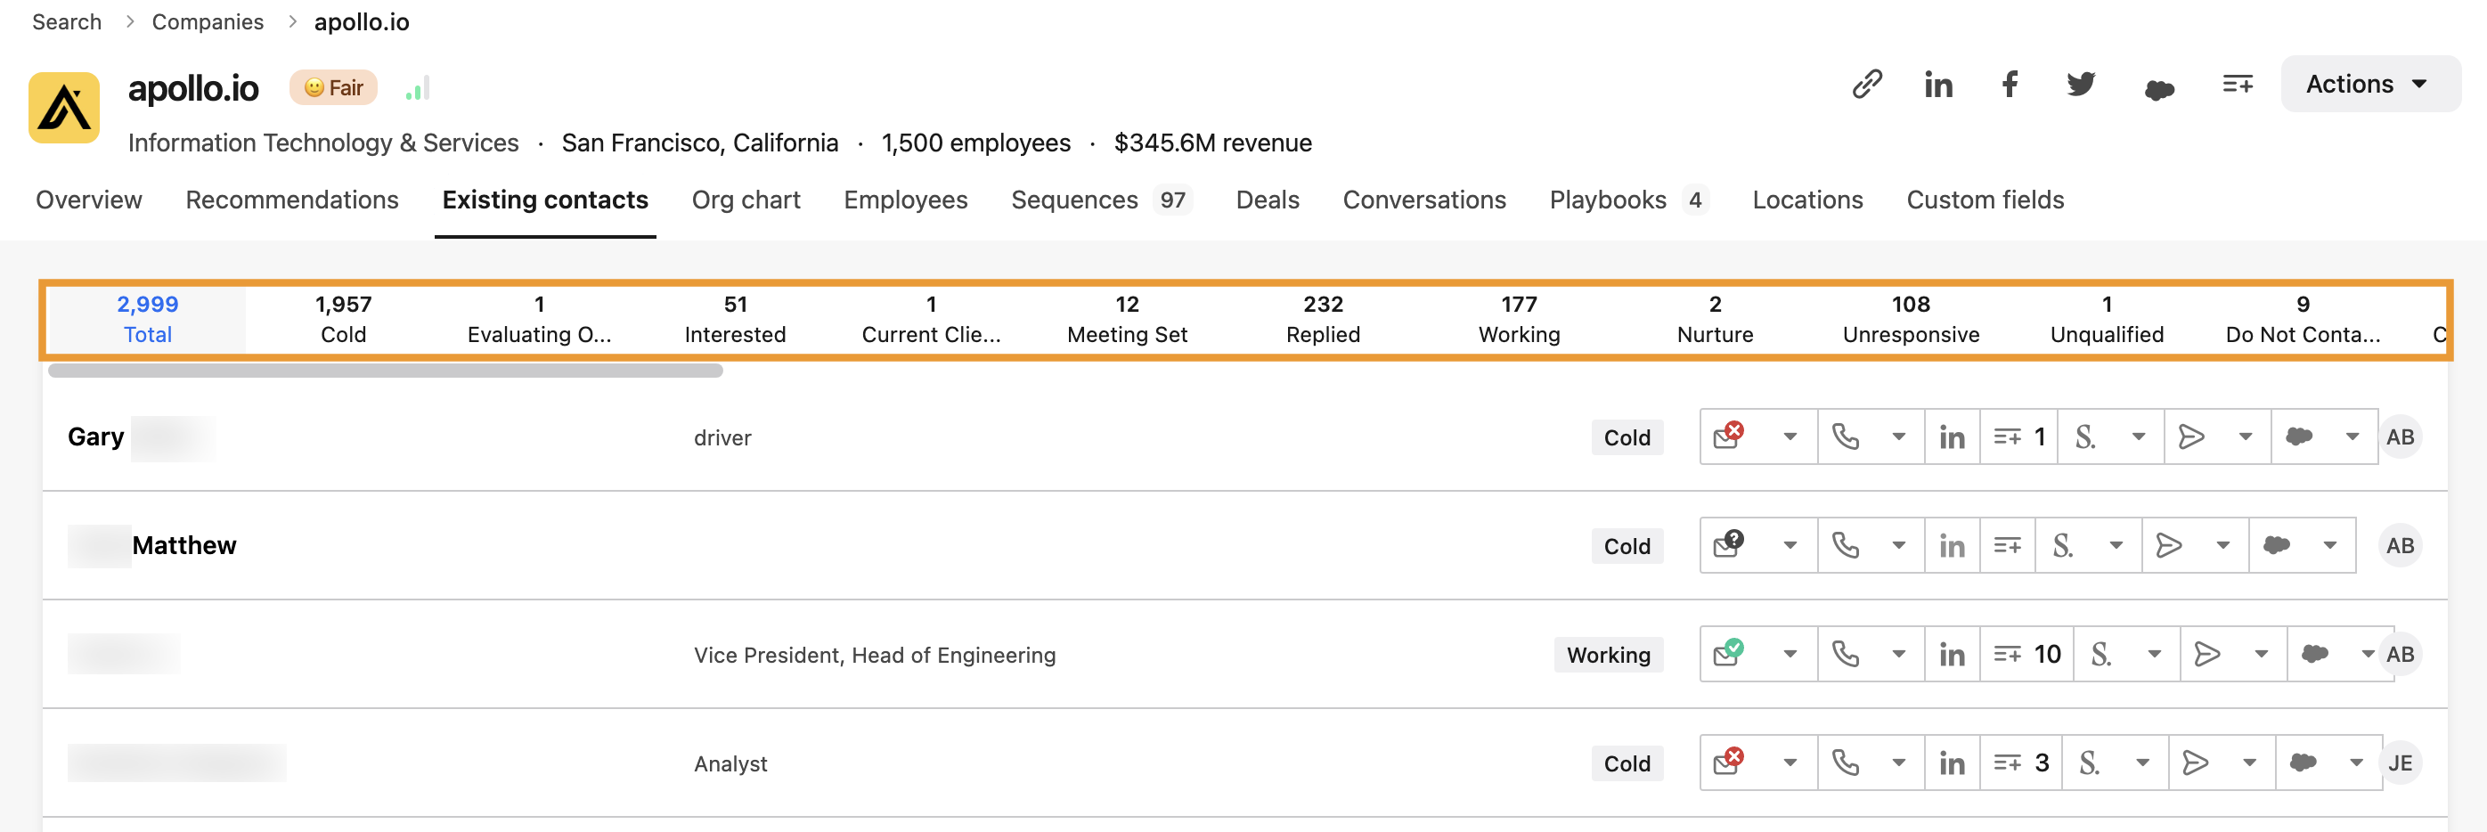This screenshot has width=2487, height=832.
Task: Click the horizontal scrollbar under stage filters
Action: (385, 371)
